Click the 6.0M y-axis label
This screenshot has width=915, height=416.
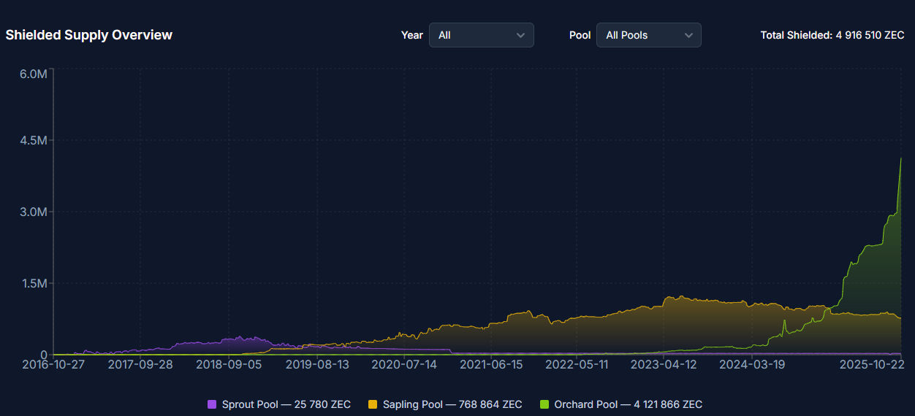[34, 74]
